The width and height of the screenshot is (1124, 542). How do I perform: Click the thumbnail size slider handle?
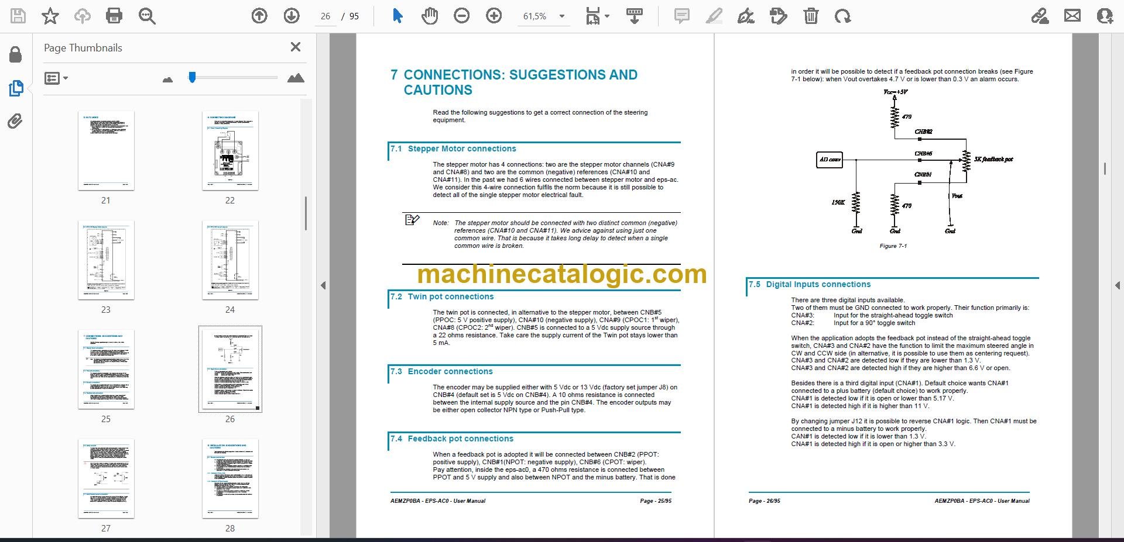(192, 77)
